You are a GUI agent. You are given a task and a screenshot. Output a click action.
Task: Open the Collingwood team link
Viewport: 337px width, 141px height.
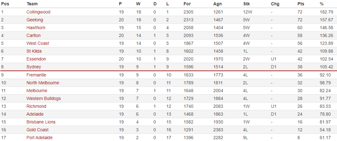tap(38, 12)
